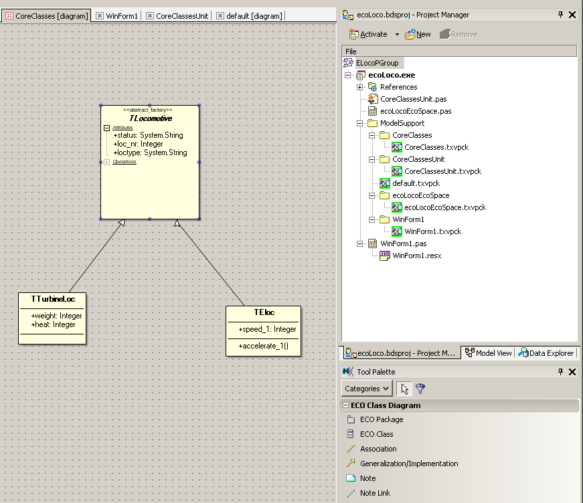The image size is (583, 503).
Task: Click the Tool Palette filter funnel icon
Action: (420, 389)
